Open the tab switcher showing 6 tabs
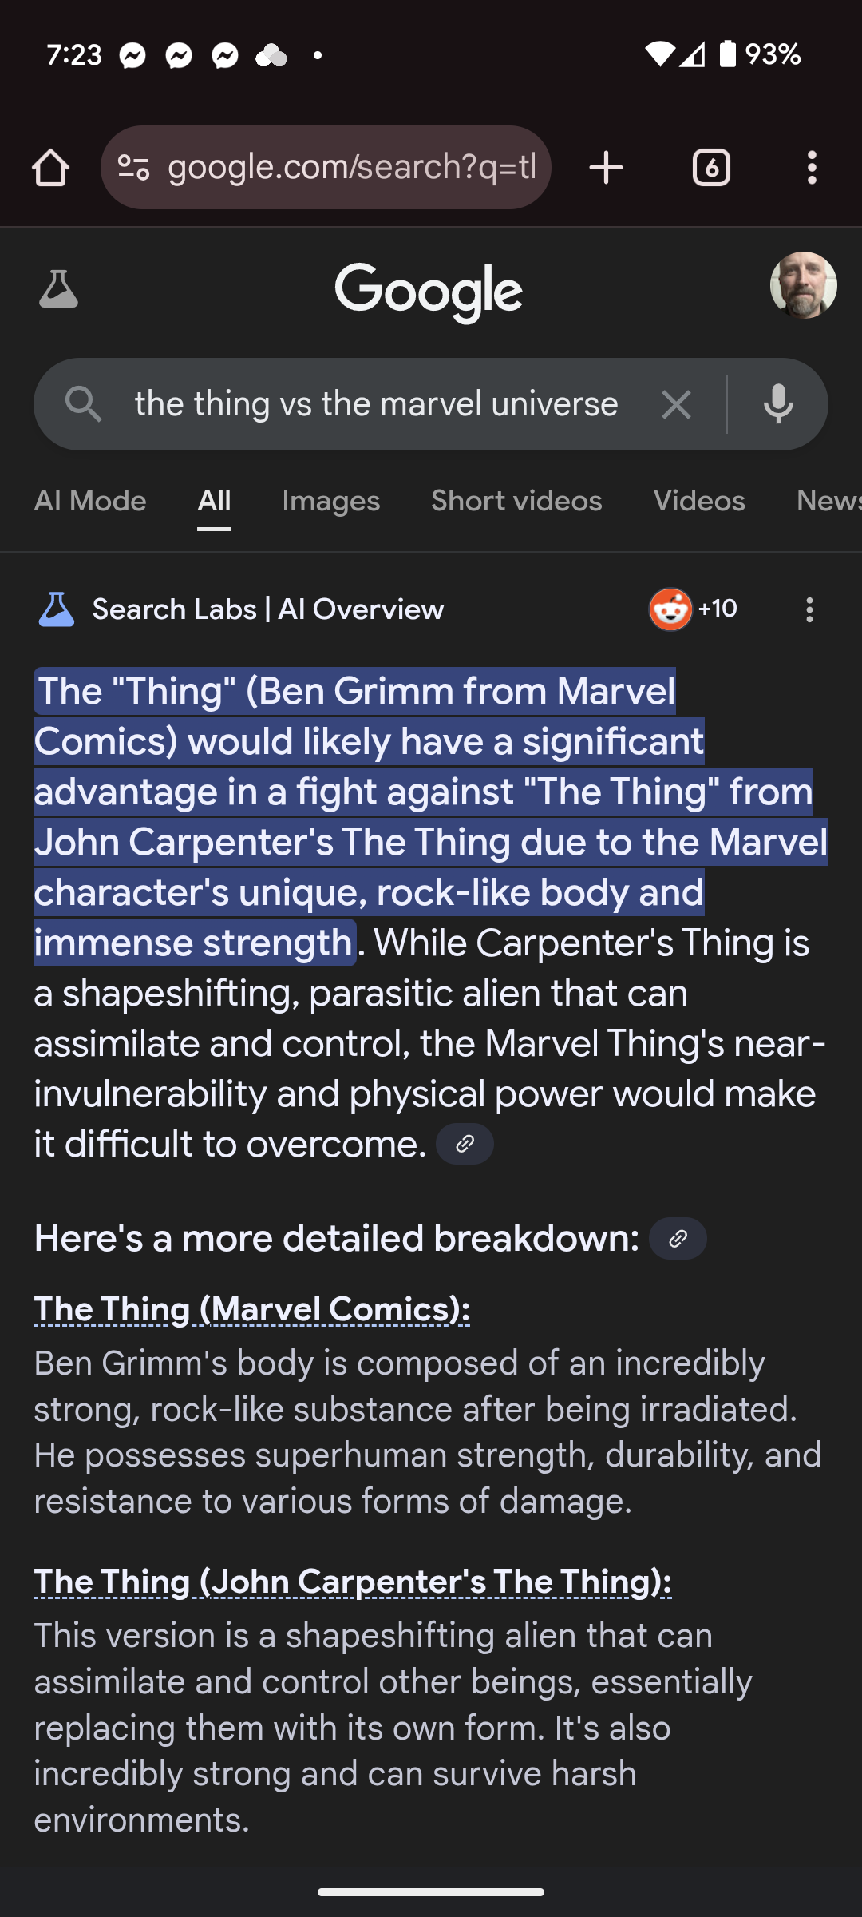This screenshot has height=1917, width=862. (x=711, y=168)
